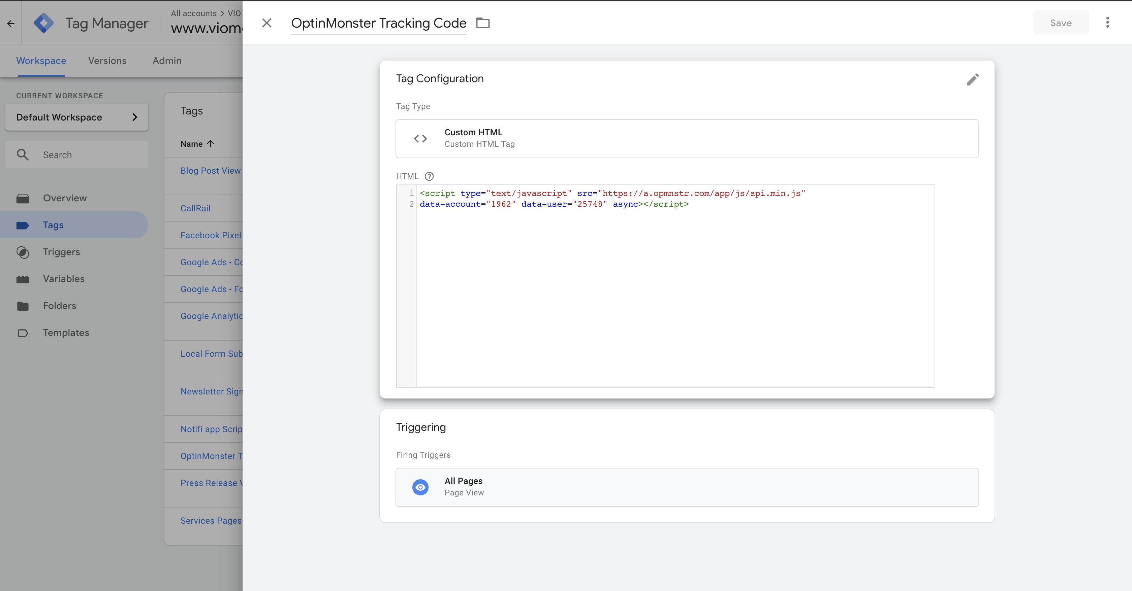Open the CallRail tag link

pos(195,208)
